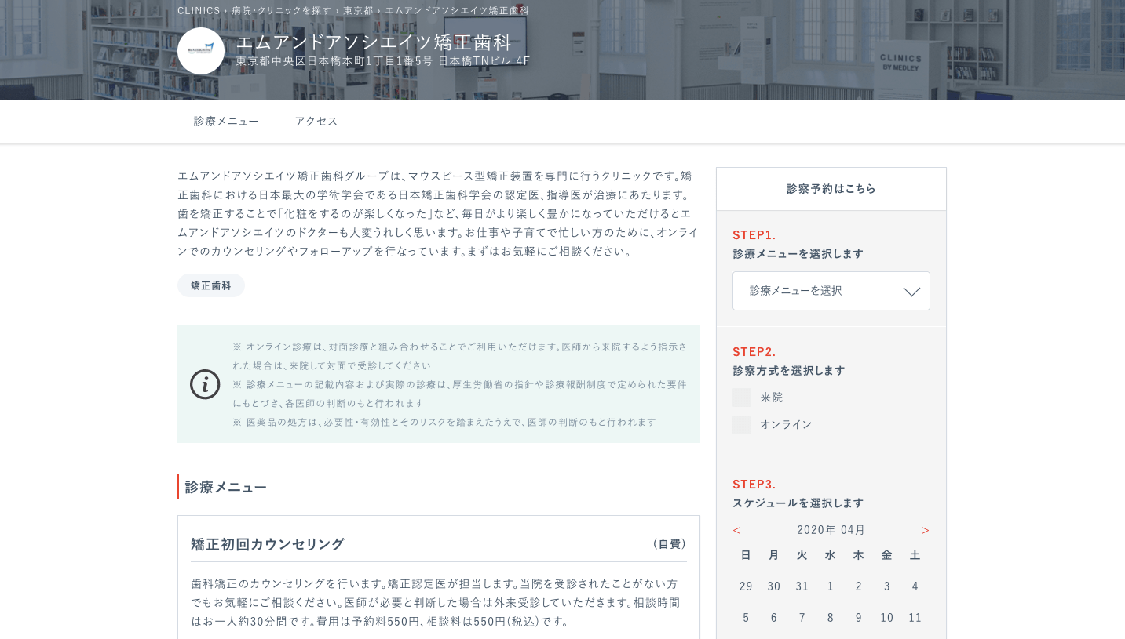
Task: Click the STEP2. label
Action: click(x=754, y=351)
